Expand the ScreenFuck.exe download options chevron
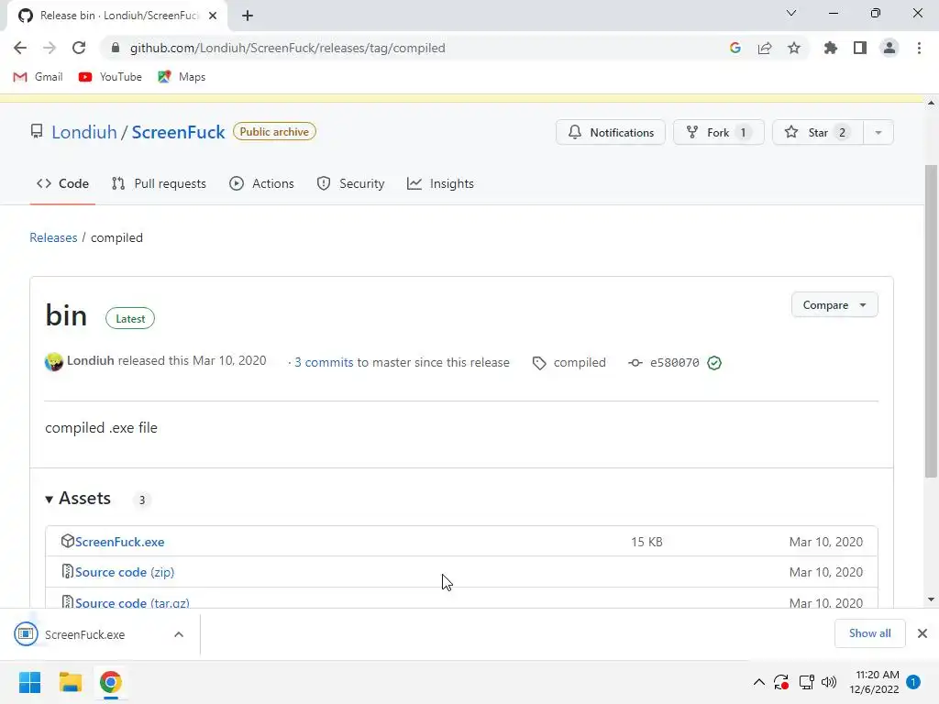939x704 pixels. coord(179,634)
